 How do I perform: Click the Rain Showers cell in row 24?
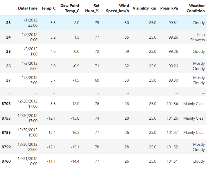click(198, 37)
